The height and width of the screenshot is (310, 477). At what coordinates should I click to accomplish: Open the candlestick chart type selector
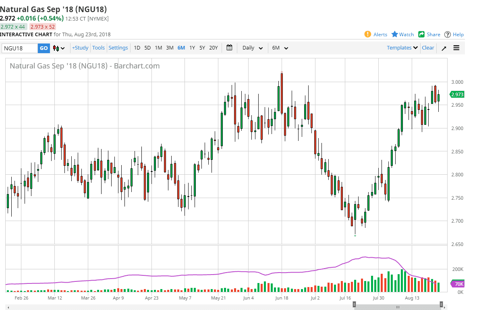pyautogui.click(x=59, y=48)
